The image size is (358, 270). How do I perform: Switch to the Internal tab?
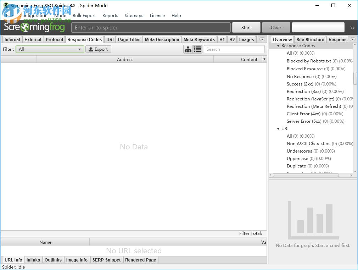[12, 39]
